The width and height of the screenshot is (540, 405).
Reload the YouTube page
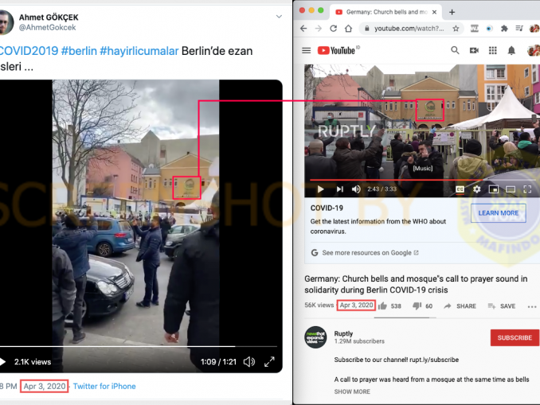click(334, 29)
